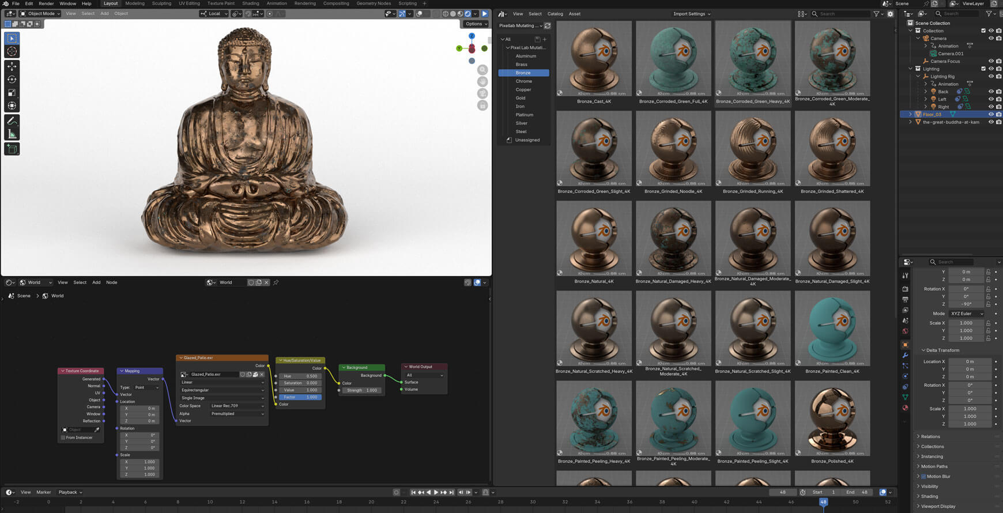Activate the Move tool
This screenshot has width=1003, height=513.
tap(12, 66)
